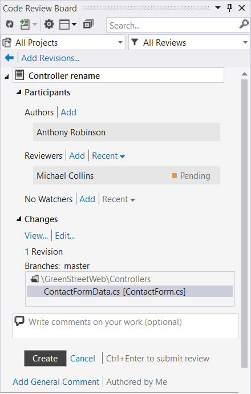Select ContactFormData.cs file entry
Image resolution: width=251 pixels, height=394 pixels.
click(x=129, y=291)
